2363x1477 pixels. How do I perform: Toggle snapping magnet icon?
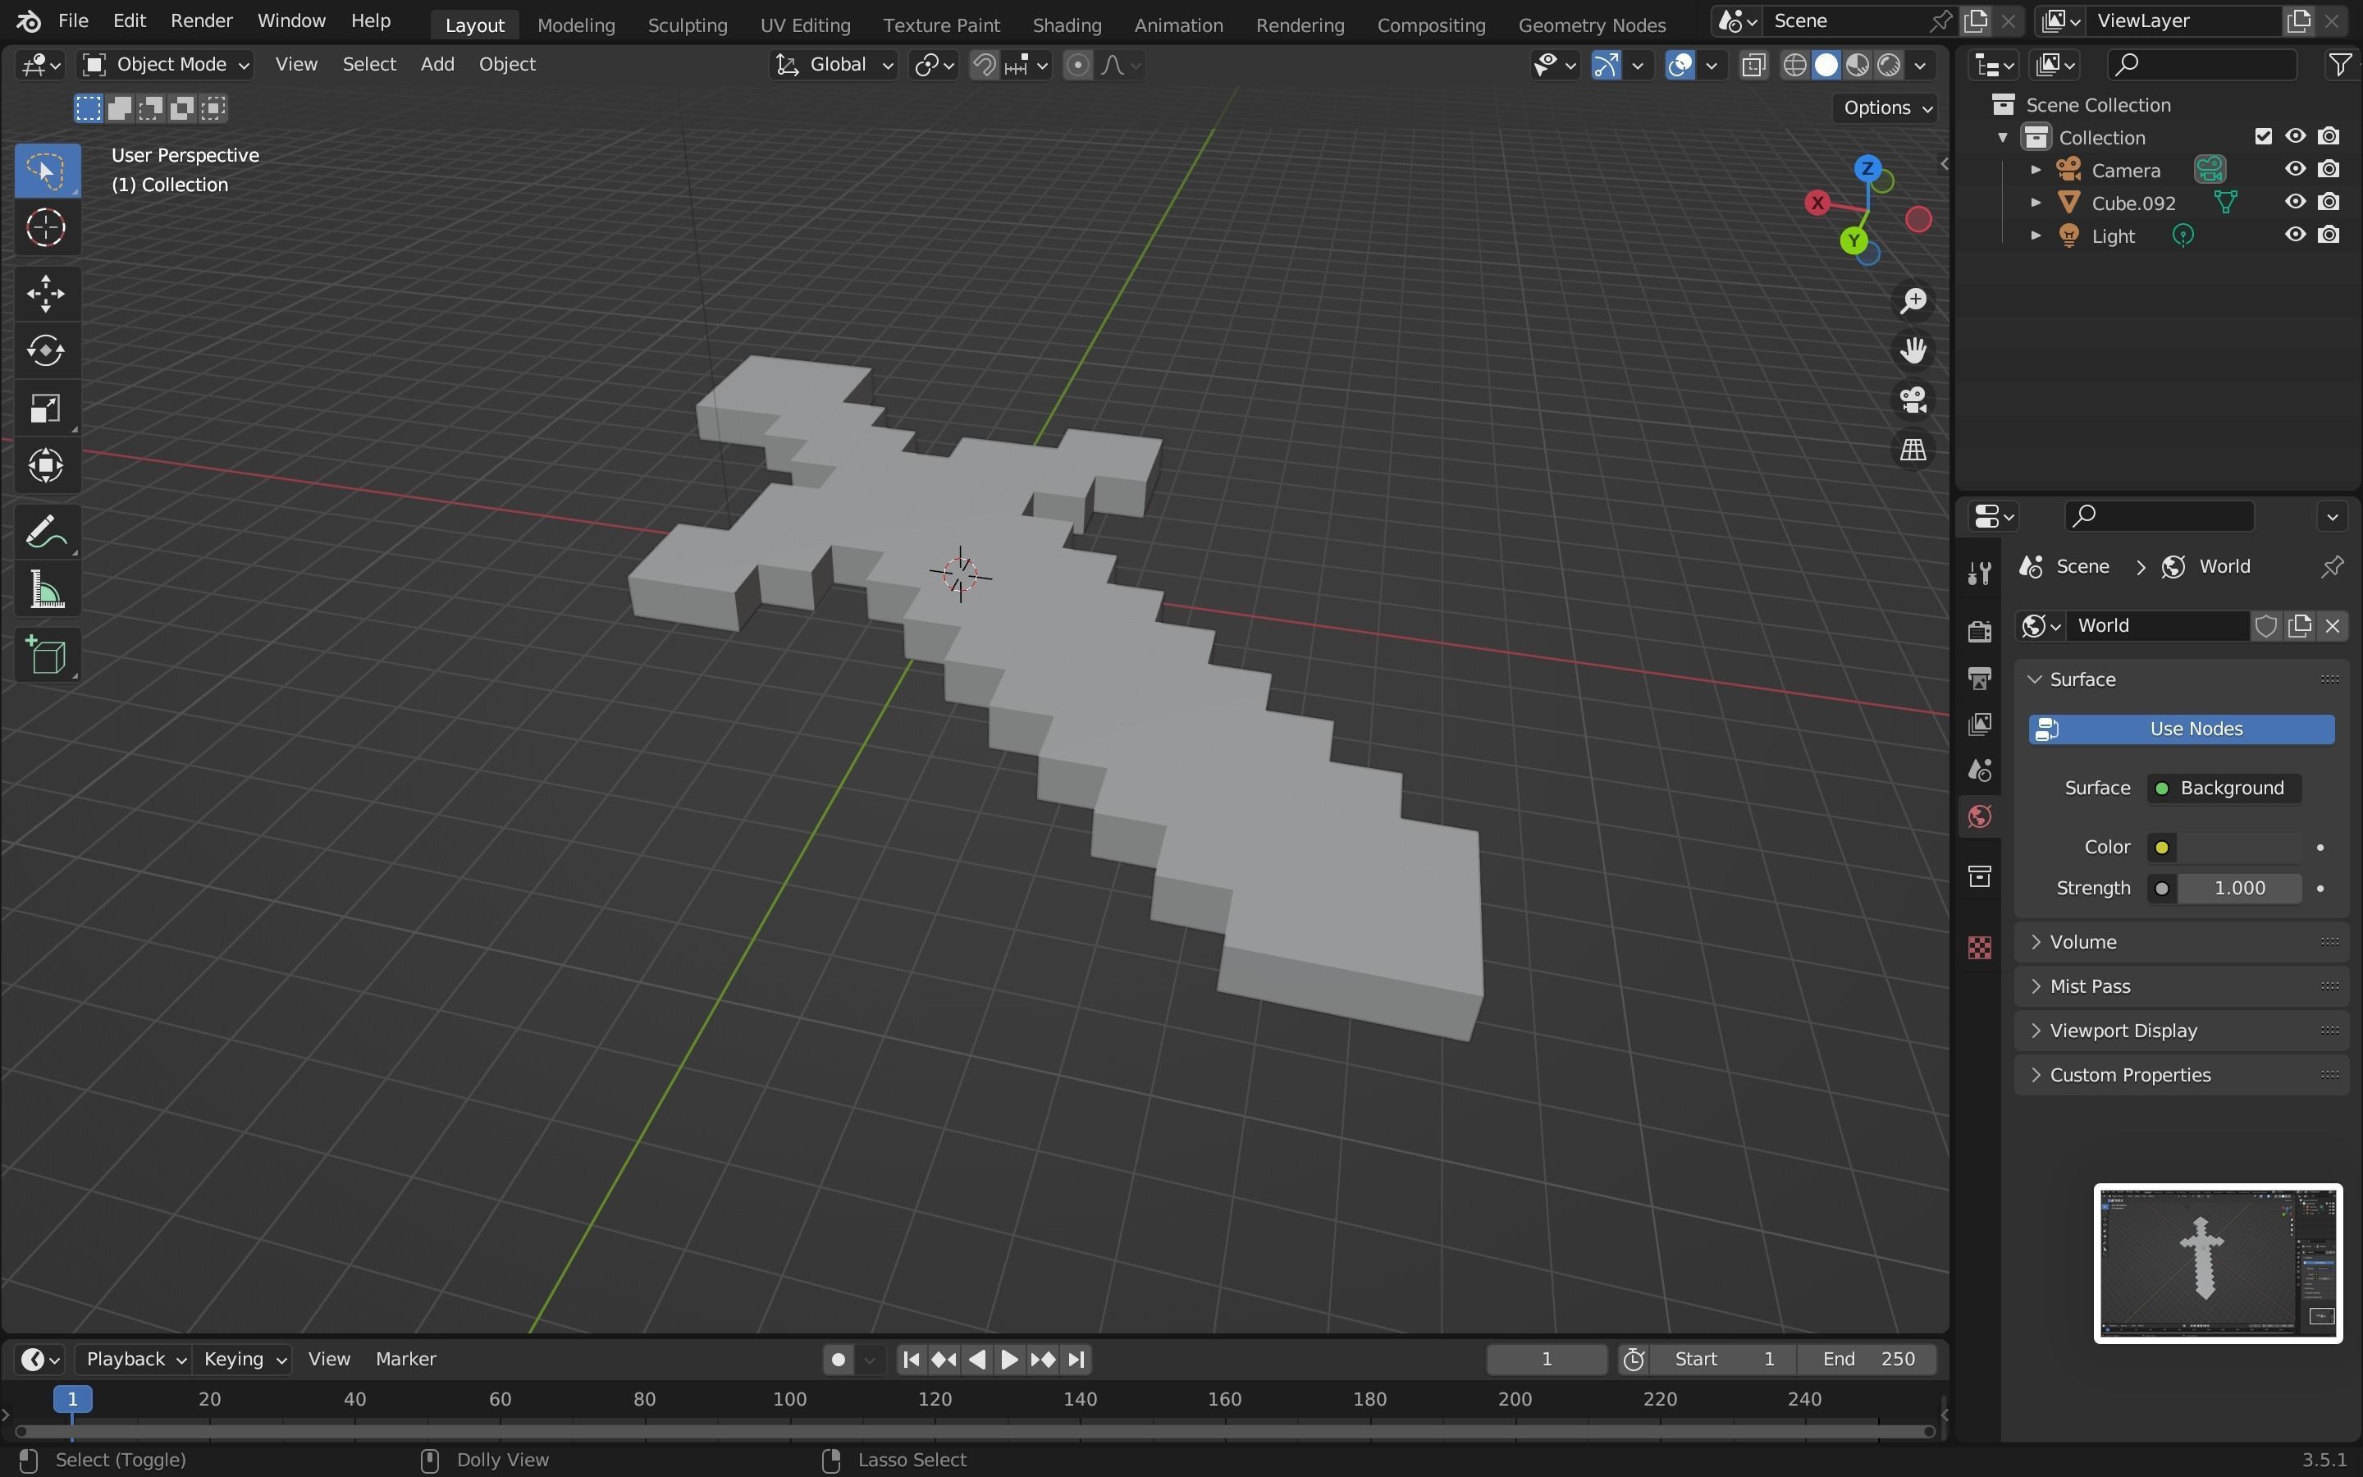(x=985, y=66)
